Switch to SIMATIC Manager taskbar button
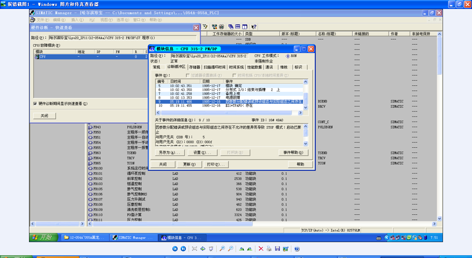 click(134, 238)
